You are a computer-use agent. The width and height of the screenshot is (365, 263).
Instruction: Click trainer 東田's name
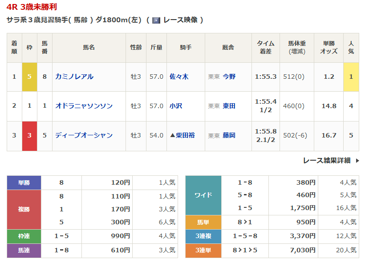(229, 106)
